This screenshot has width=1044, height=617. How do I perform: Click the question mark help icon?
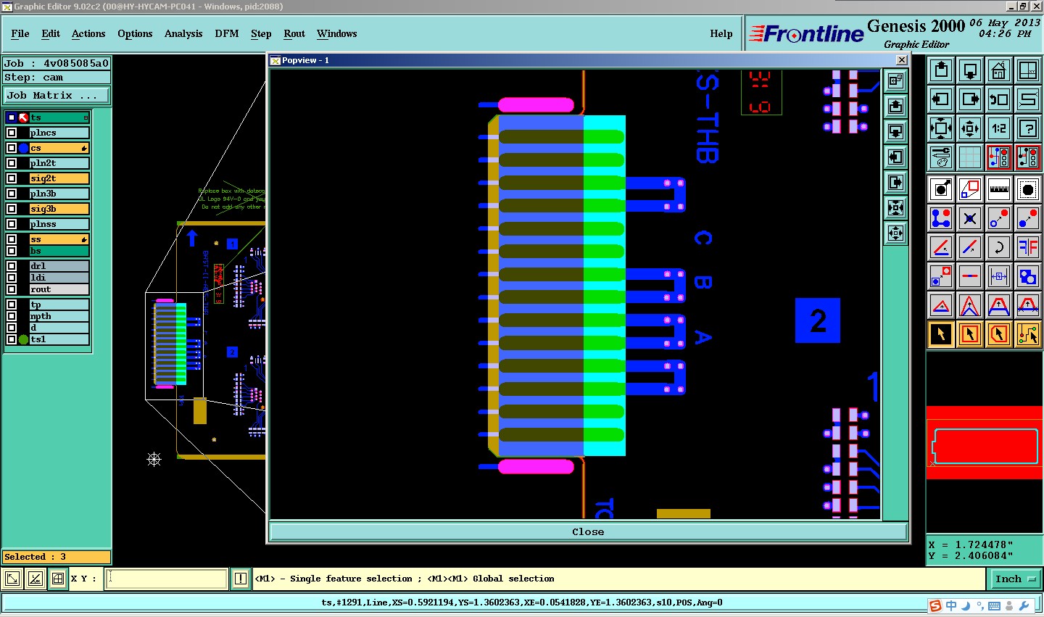pos(1028,128)
